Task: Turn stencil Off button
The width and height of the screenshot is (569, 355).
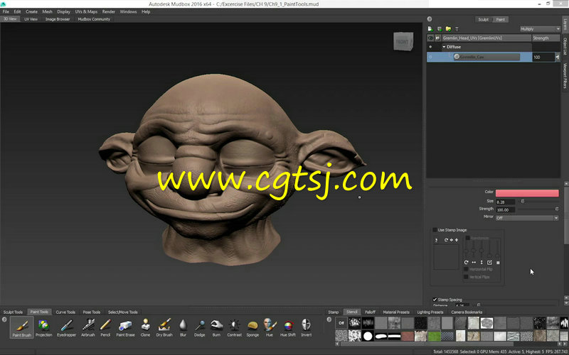Action: (341, 323)
